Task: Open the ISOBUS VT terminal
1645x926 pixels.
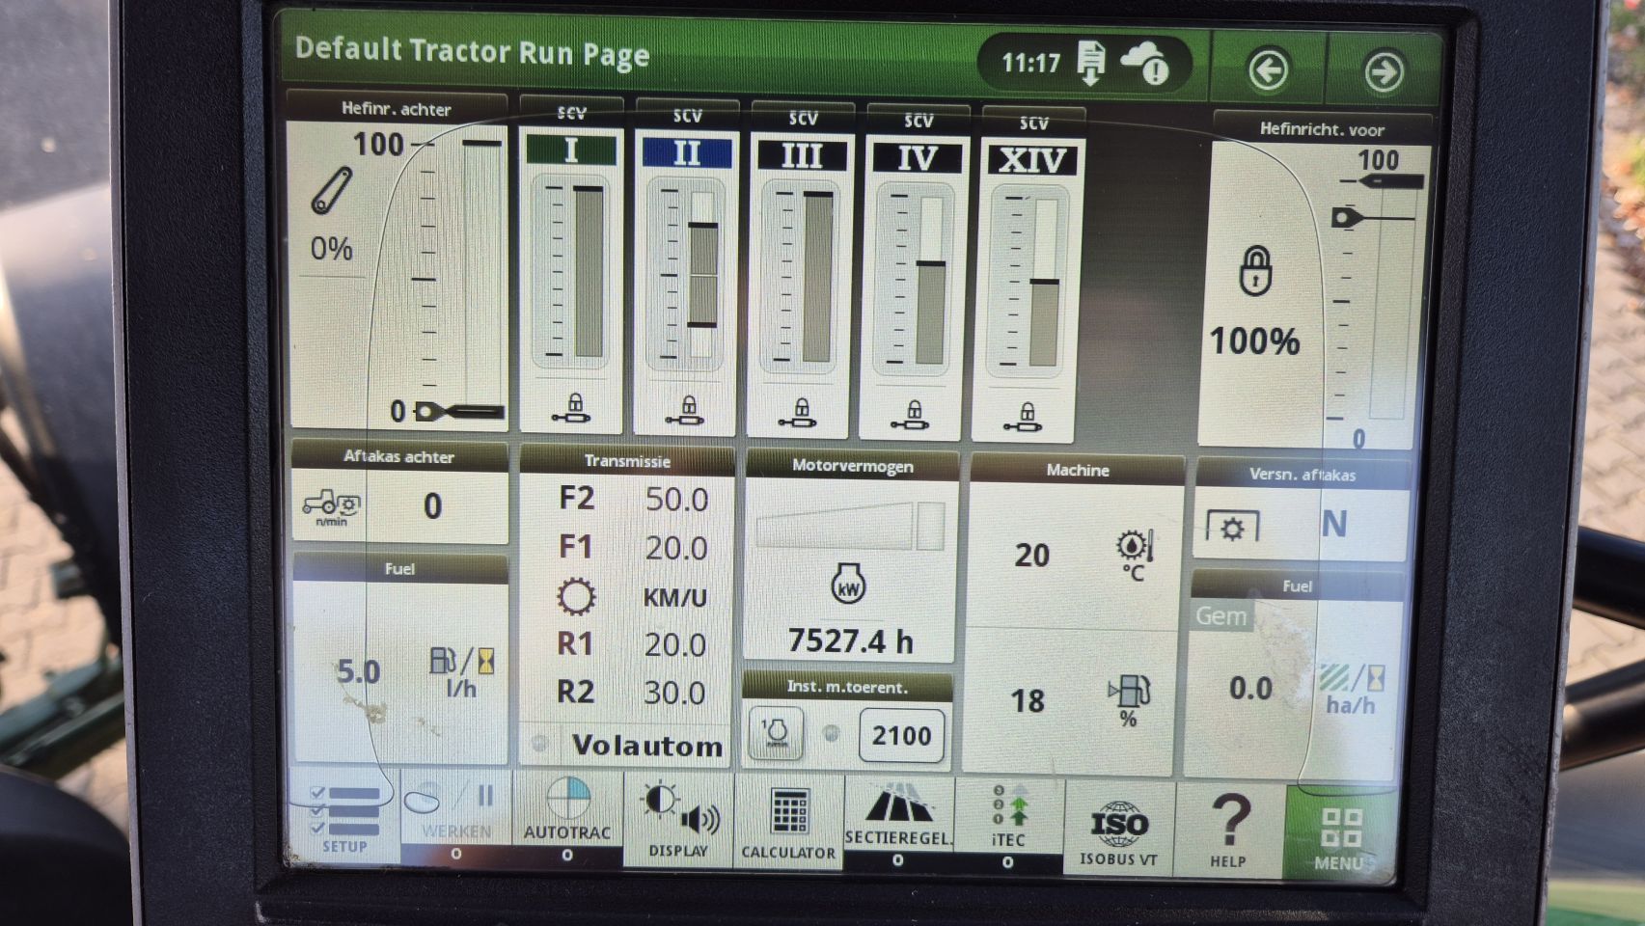Action: click(1118, 830)
